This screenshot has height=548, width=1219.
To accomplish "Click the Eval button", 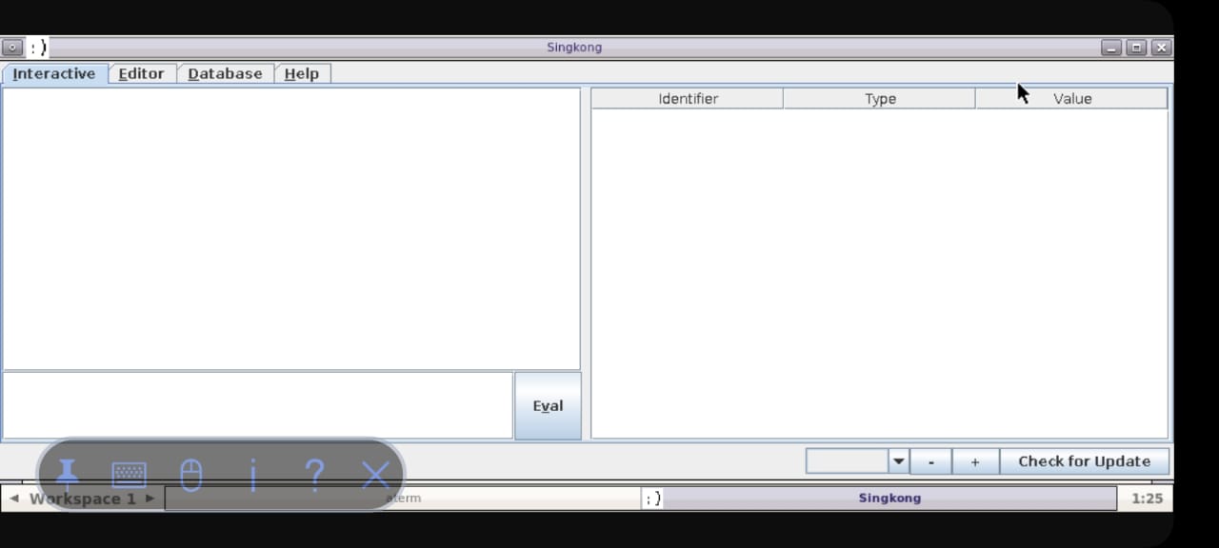I will click(548, 406).
